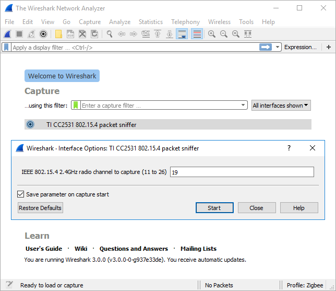Click expert information icon in status bar
336x291 pixels.
point(9,285)
